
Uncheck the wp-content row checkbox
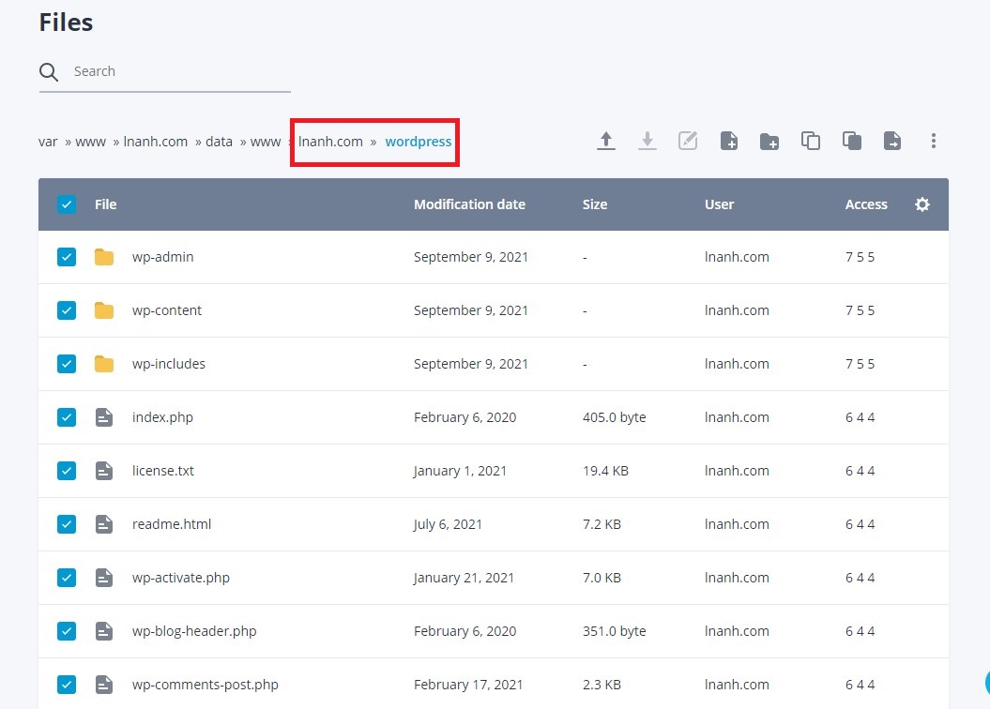pyautogui.click(x=67, y=311)
